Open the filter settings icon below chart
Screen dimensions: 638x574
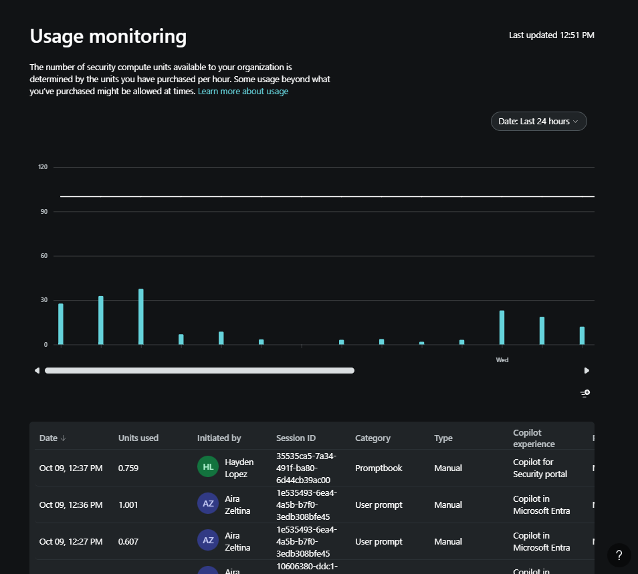tap(585, 394)
